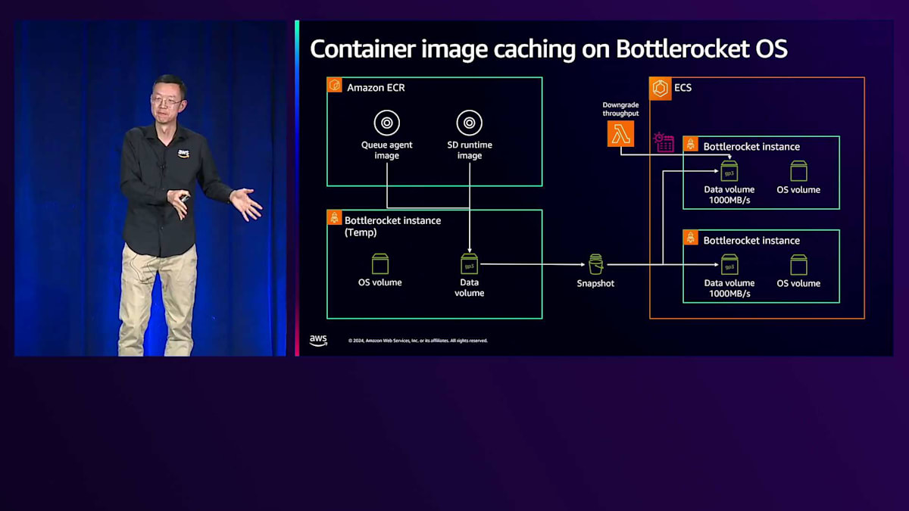The width and height of the screenshot is (909, 511).
Task: Select OS volume icon in upper ECS instance
Action: 798,170
